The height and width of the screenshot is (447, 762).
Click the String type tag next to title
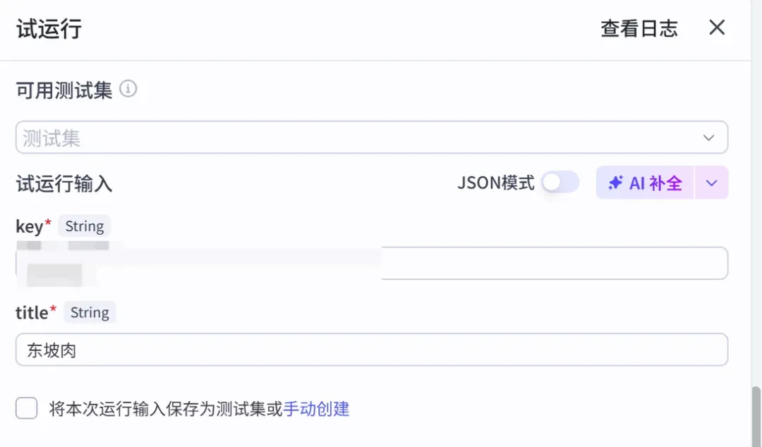click(90, 312)
